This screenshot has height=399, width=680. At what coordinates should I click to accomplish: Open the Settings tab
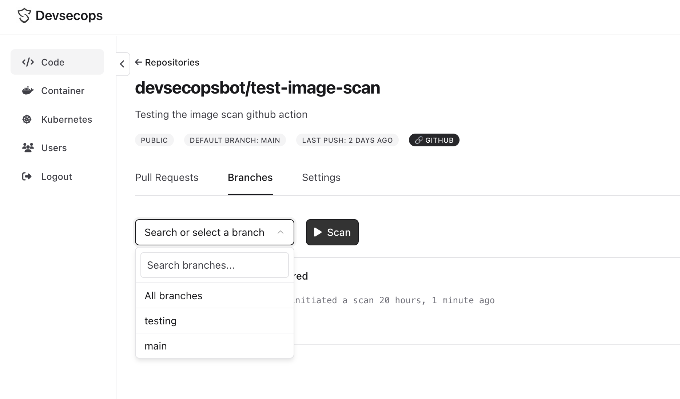pos(321,178)
